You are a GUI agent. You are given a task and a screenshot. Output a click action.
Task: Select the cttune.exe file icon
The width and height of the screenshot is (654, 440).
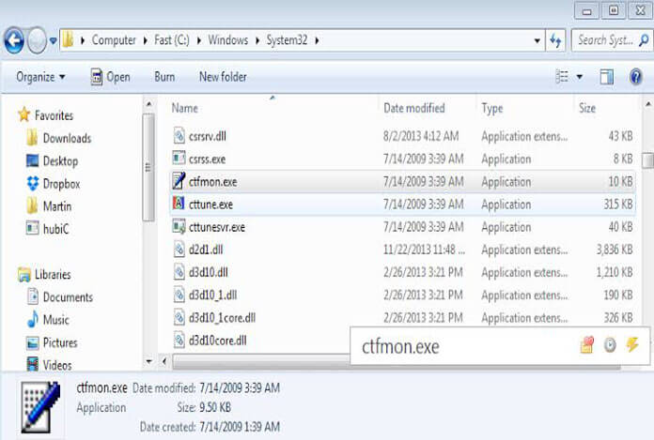coord(179,205)
